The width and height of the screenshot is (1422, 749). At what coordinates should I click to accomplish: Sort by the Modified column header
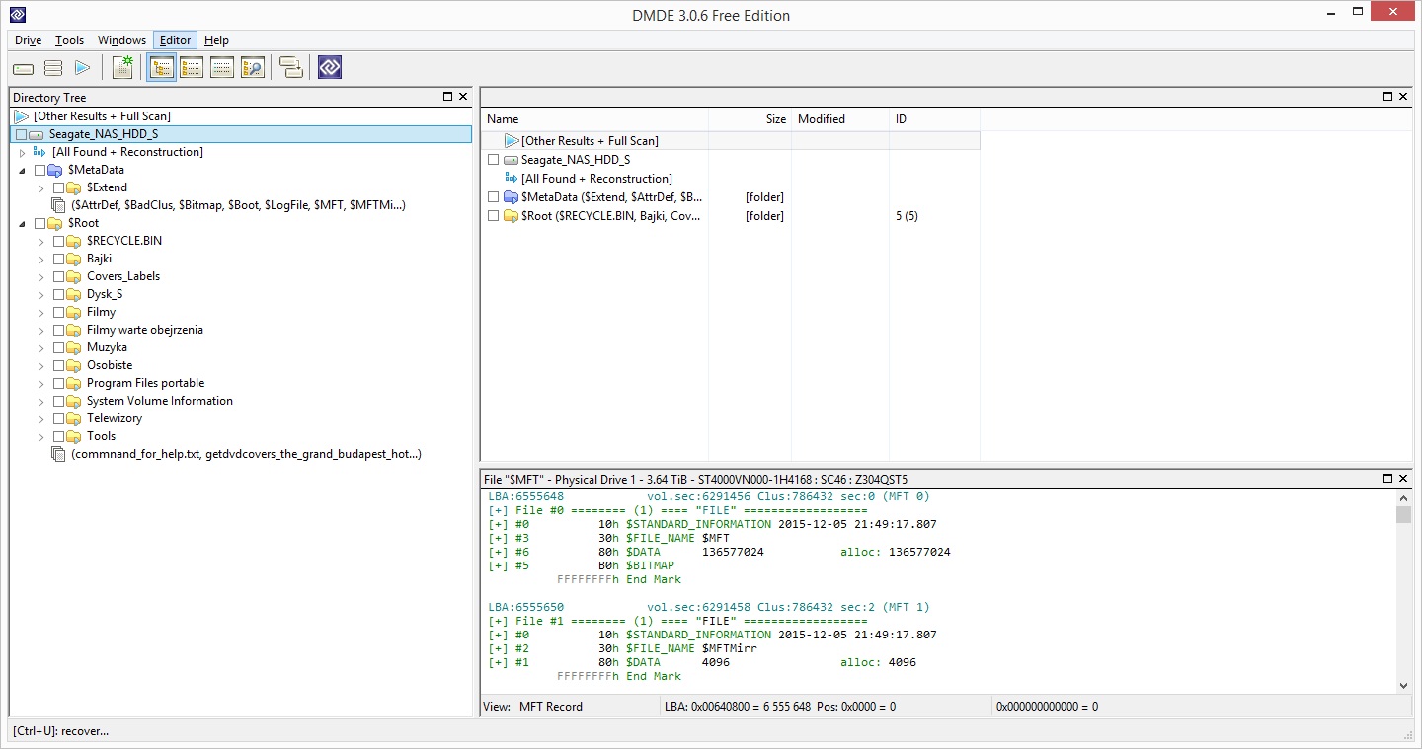[840, 118]
